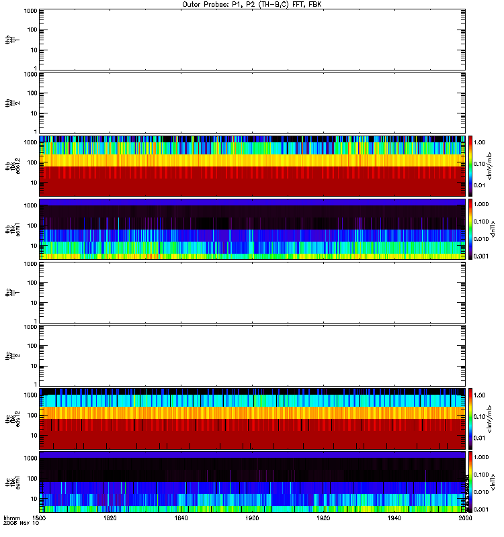This screenshot has height=537, width=504.
Task: Click the 1.00 value on the thb edc12 color bar
Action: [479, 142]
